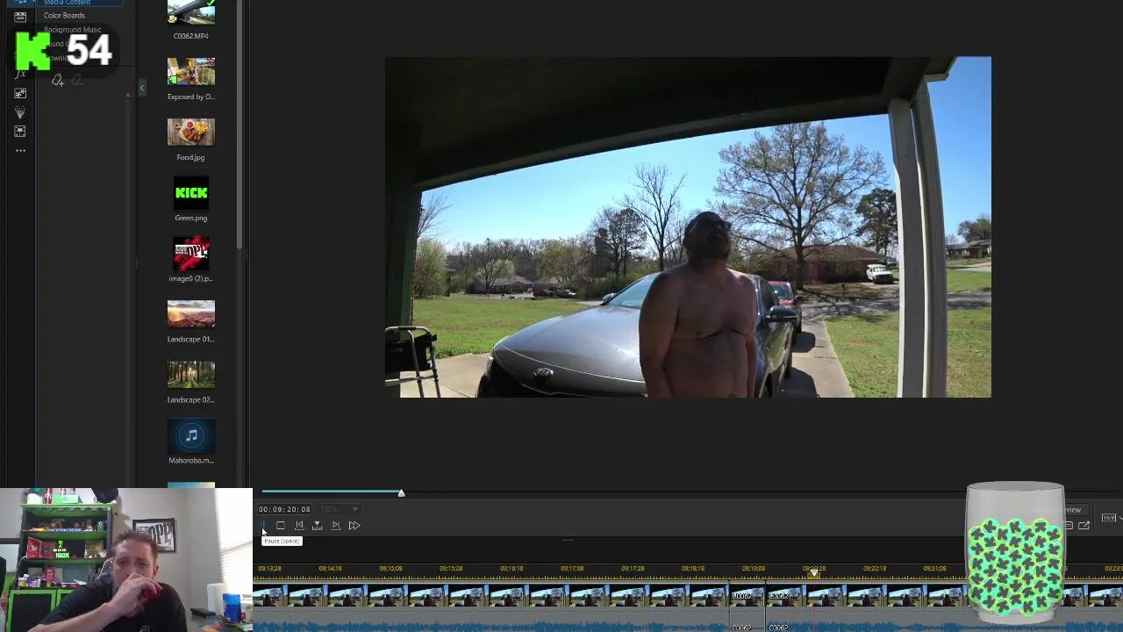Click the preview video frame
1123x632 pixels.
(x=688, y=227)
